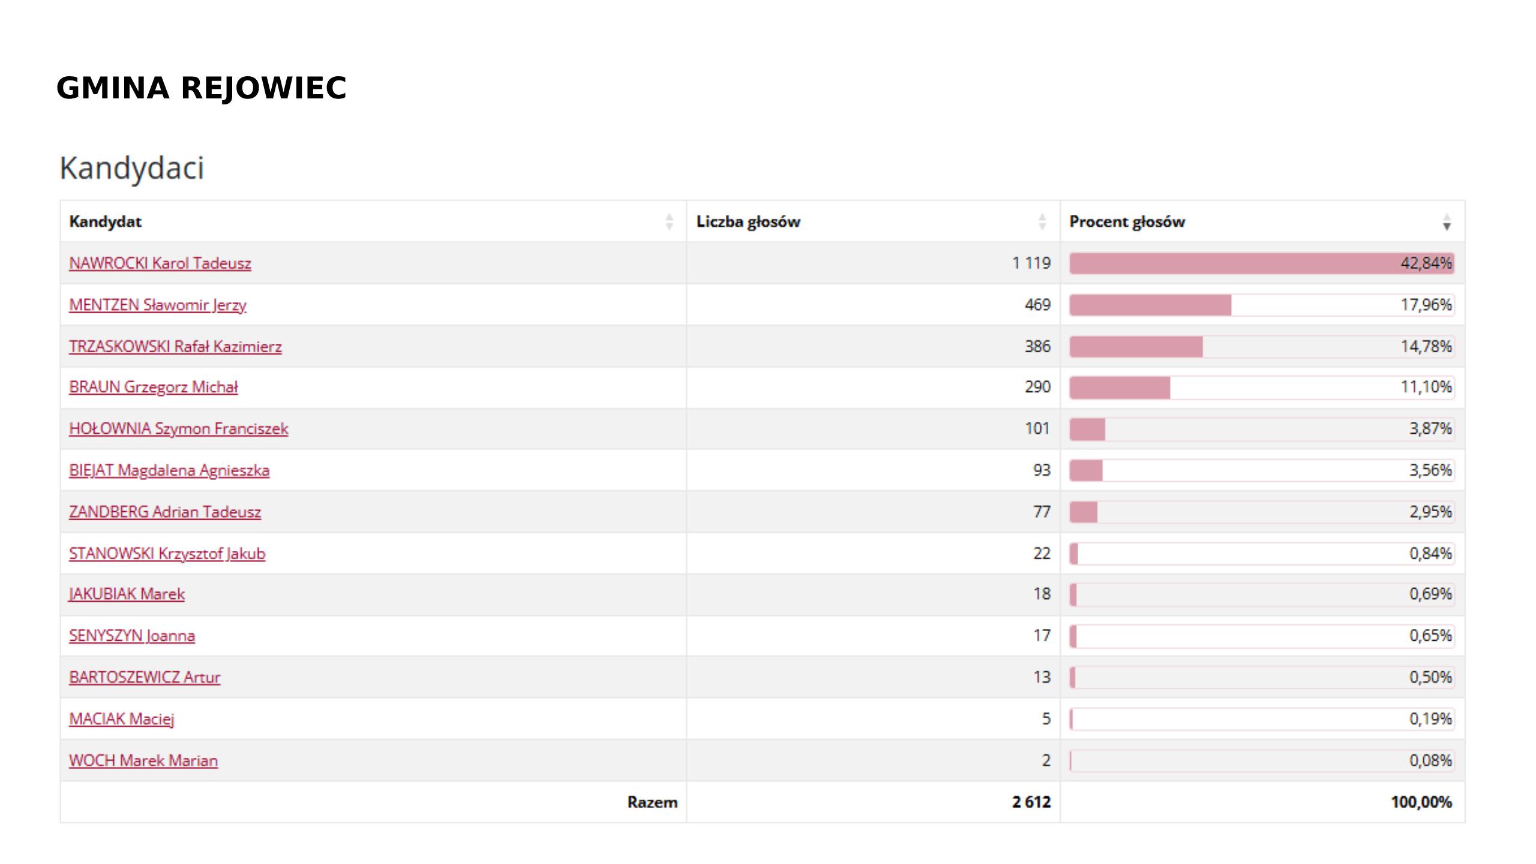The width and height of the screenshot is (1536, 864).
Task: Open BIEJAT Magdalena Agnieszka details
Action: [169, 470]
